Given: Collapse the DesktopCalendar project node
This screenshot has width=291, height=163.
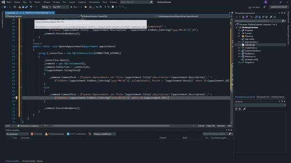Looking at the screenshot, I should 236,28.
